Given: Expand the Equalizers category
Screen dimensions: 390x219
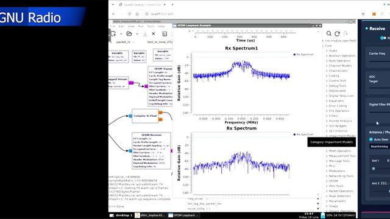Looking at the screenshot, I should (327, 101).
